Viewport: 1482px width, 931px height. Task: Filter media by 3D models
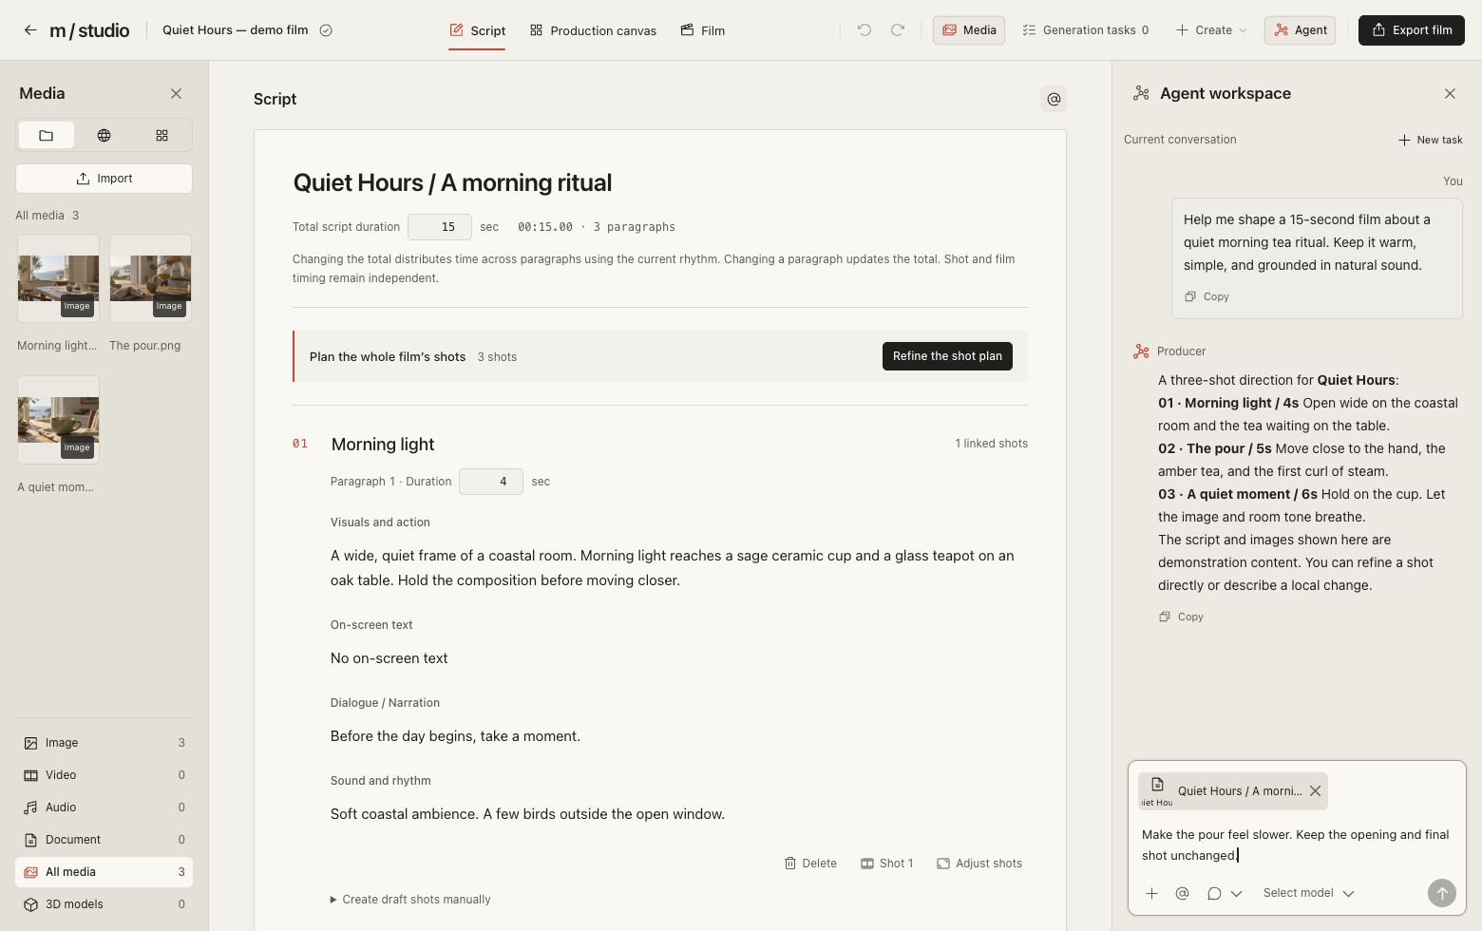(x=104, y=904)
